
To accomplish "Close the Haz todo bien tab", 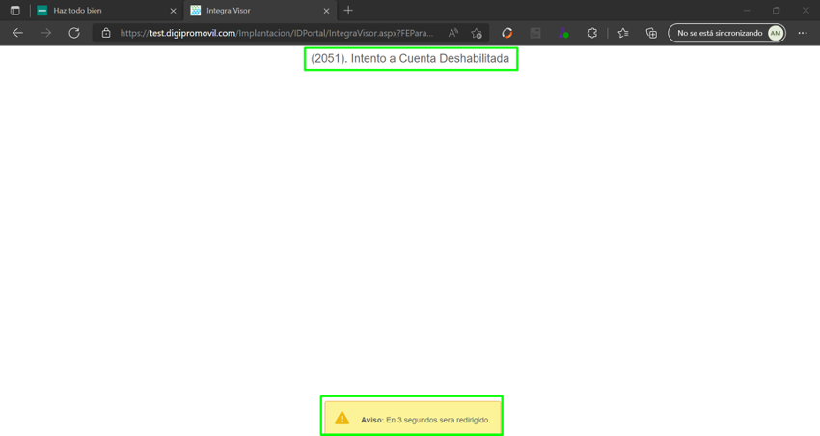I will click(x=173, y=11).
